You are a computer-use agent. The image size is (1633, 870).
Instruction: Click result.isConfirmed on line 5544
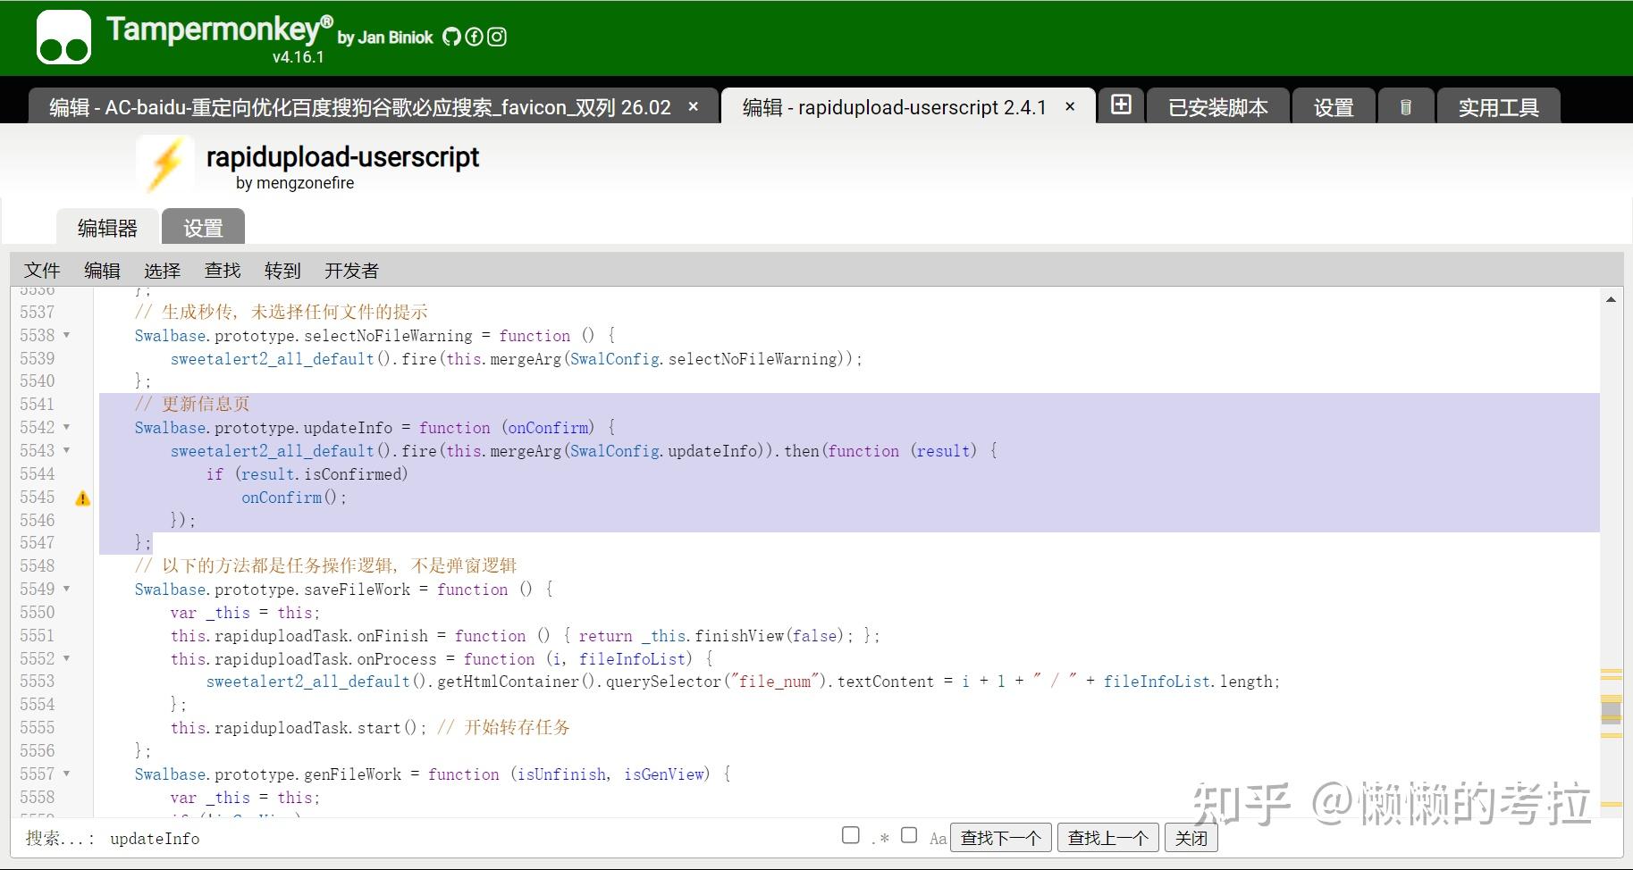click(x=322, y=474)
